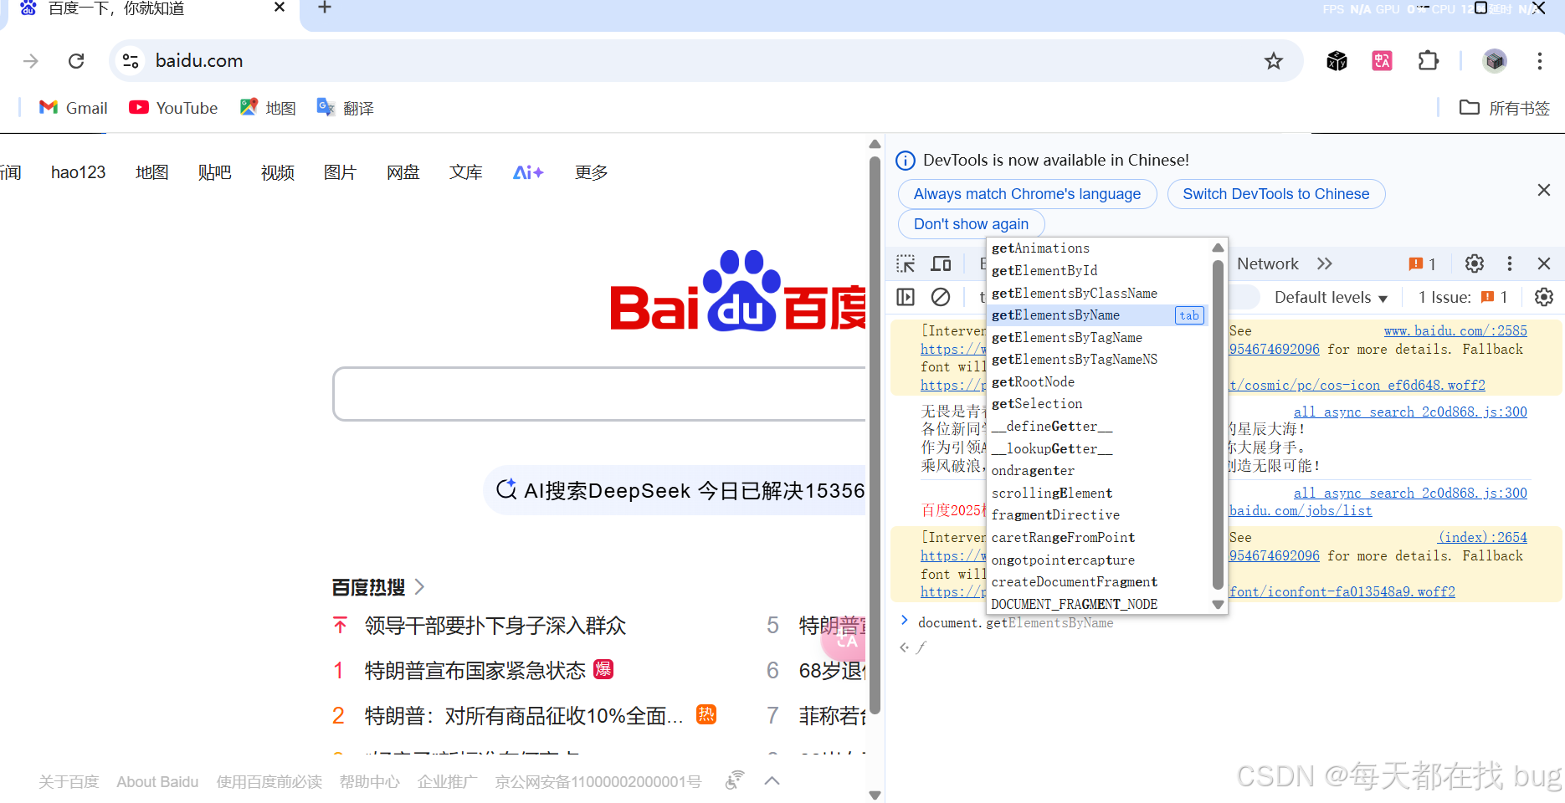Open the Ai+ entry in Baidu nav
Screen dimensions: 1565x803
[528, 172]
